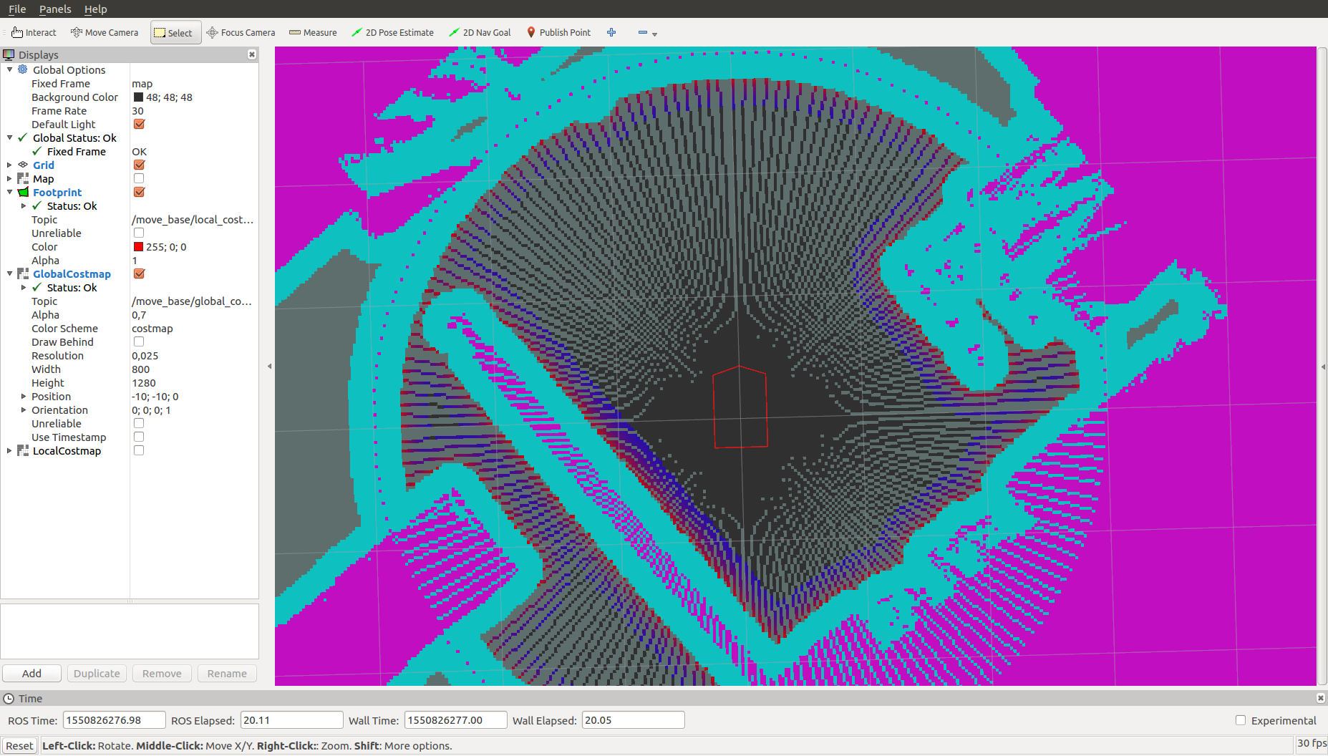The width and height of the screenshot is (1328, 756).
Task: Click the green Footprint polygon icon
Action: pyautogui.click(x=23, y=192)
